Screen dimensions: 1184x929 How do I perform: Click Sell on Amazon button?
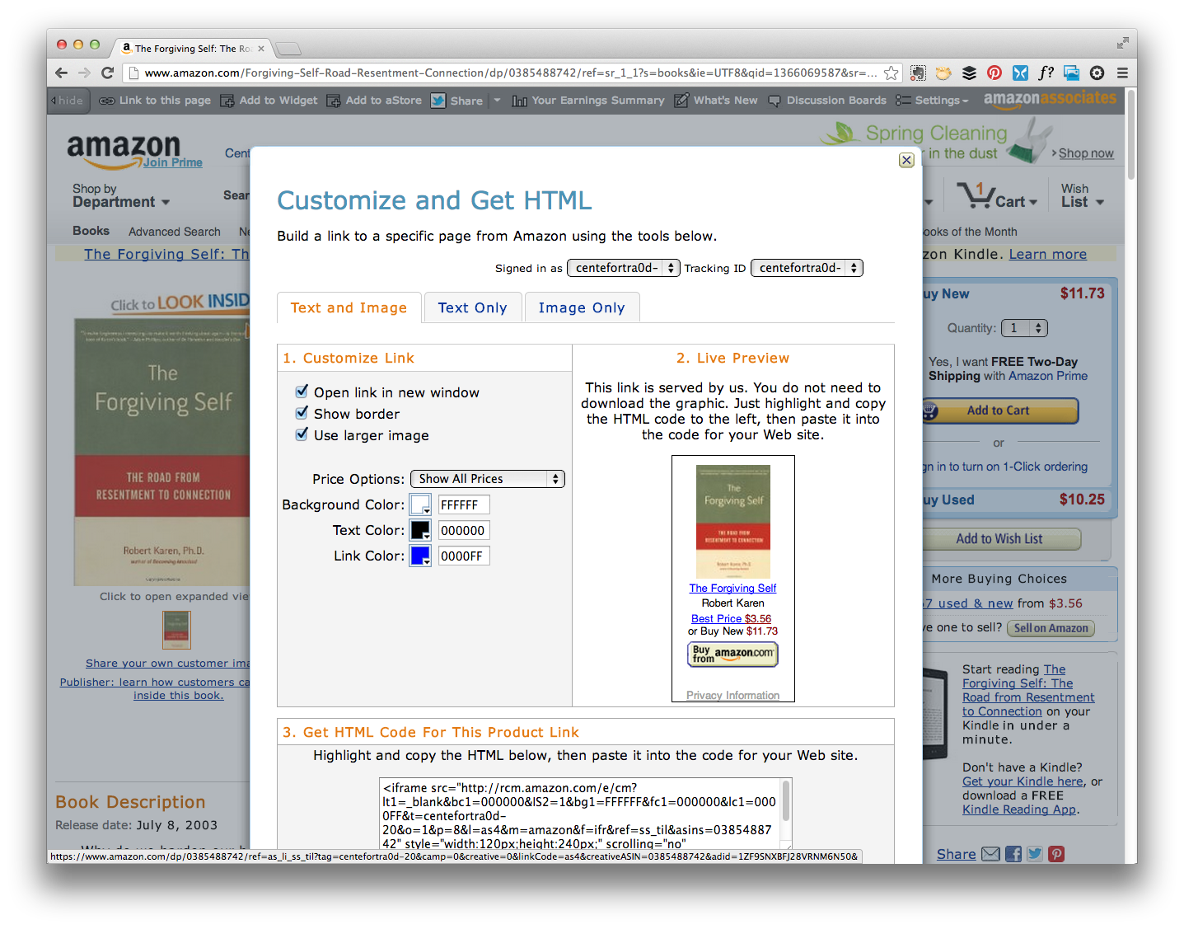coord(1051,628)
